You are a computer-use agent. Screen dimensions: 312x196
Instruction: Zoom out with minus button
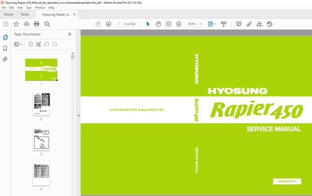click(x=169, y=24)
